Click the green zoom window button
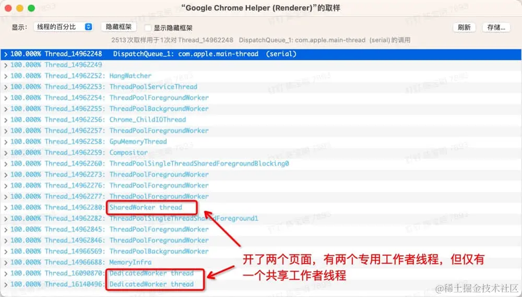522x297 pixels. [x=31, y=8]
